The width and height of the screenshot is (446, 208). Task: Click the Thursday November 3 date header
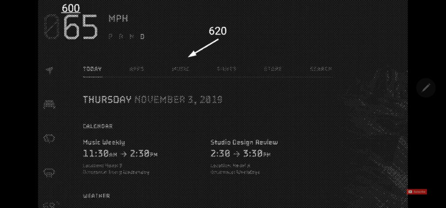tap(152, 99)
